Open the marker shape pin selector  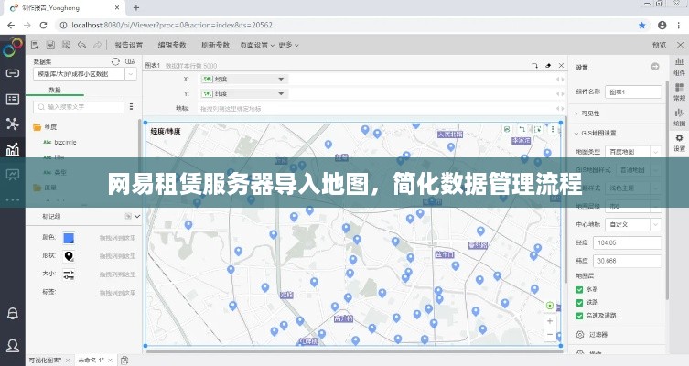click(x=69, y=256)
